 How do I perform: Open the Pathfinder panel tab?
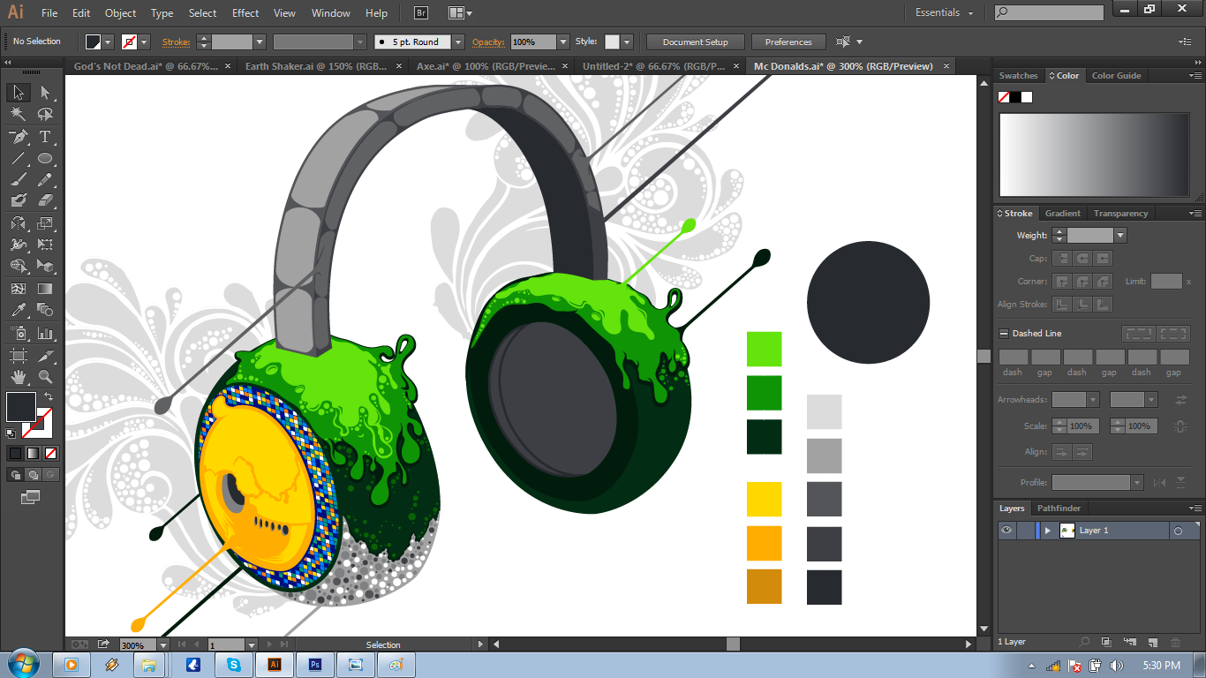pyautogui.click(x=1059, y=508)
